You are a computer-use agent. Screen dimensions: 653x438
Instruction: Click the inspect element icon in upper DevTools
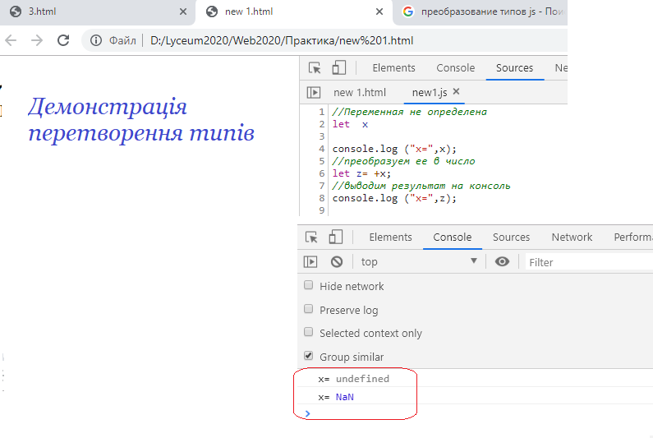point(315,68)
